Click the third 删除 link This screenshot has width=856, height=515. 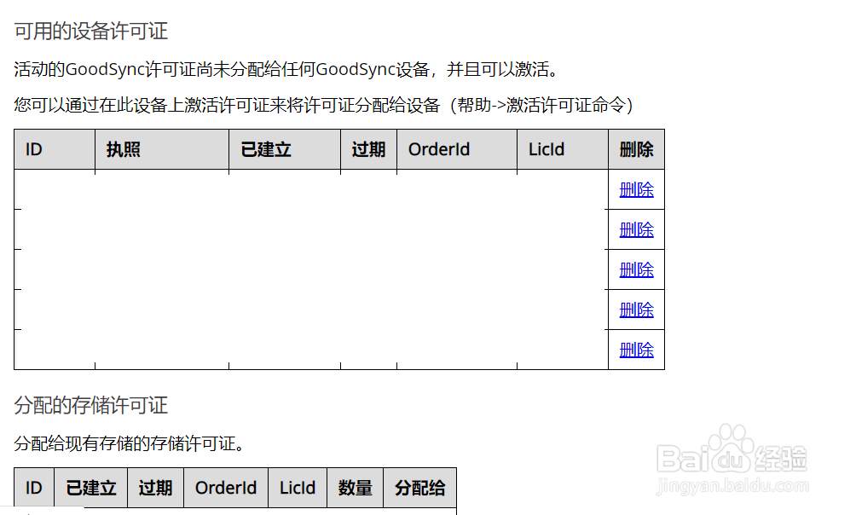tap(635, 269)
